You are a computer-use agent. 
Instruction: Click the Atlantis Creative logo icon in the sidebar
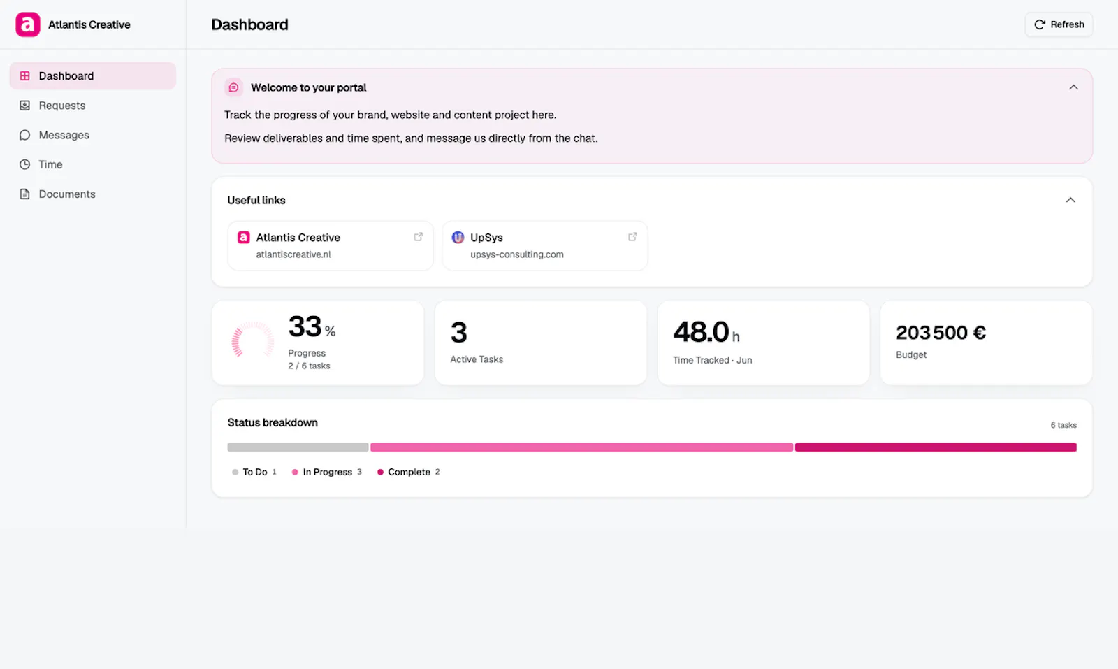pyautogui.click(x=28, y=24)
